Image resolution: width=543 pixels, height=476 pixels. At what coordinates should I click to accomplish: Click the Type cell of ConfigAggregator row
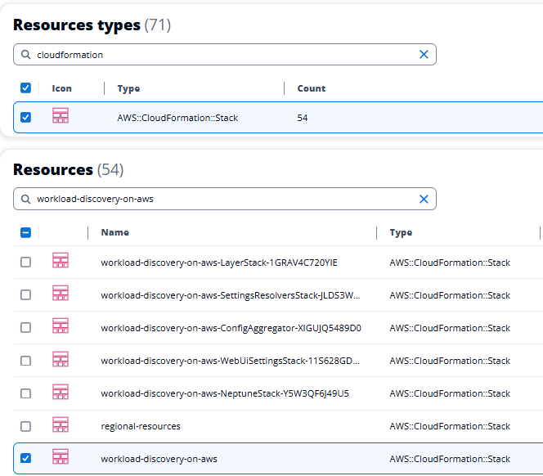pos(450,328)
